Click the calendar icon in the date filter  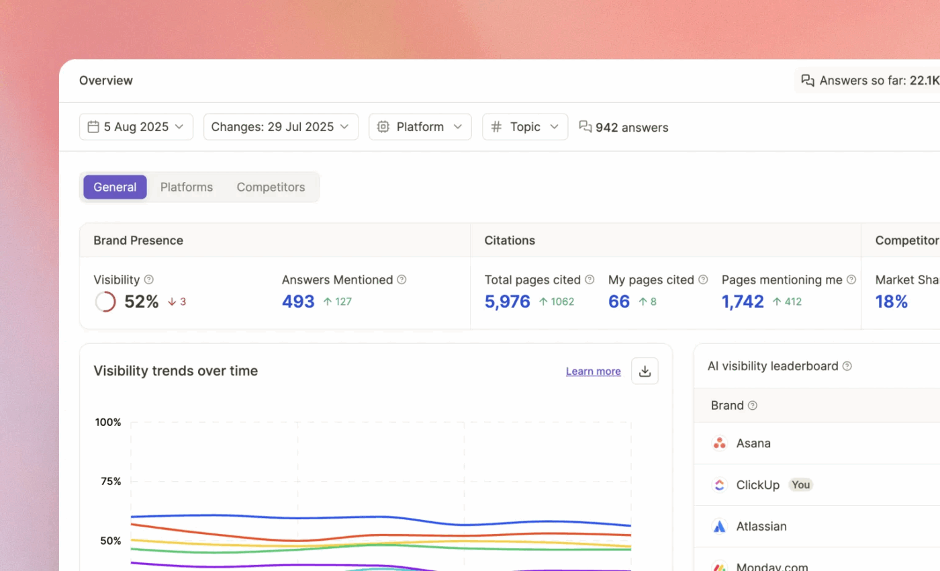93,126
